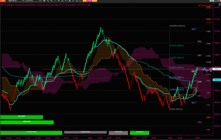Toggle the magenta Cloud toolbar button

(x=89, y=1)
